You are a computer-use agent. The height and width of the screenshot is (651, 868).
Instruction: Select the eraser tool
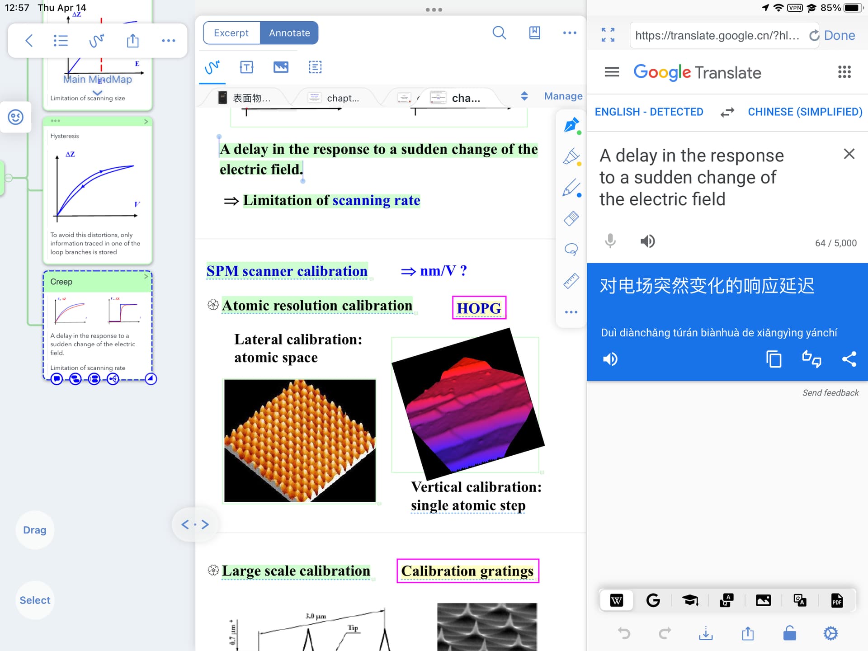coord(571,218)
